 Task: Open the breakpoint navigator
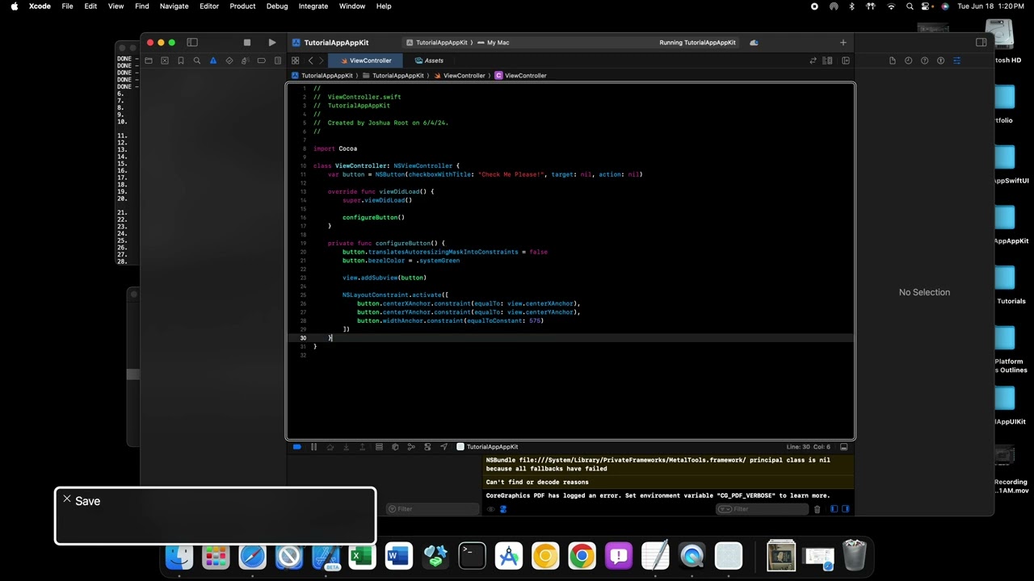point(261,61)
